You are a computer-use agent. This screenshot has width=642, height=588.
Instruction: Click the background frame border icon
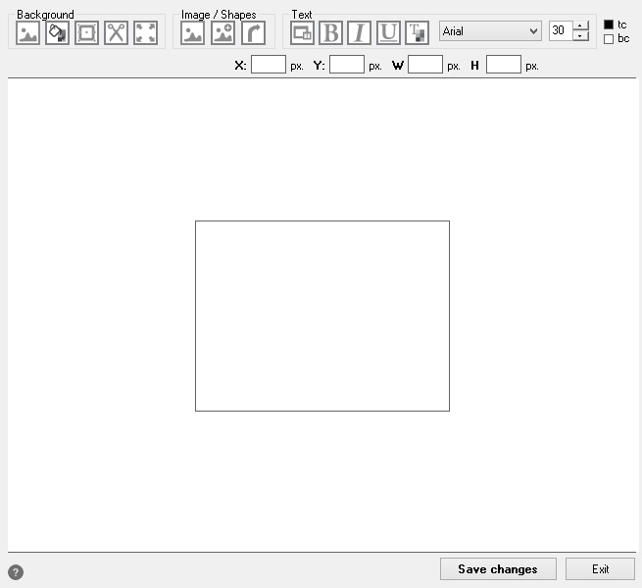[x=86, y=32]
